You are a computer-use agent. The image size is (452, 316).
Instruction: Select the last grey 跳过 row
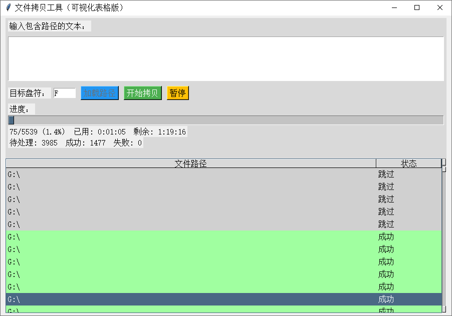click(x=223, y=224)
